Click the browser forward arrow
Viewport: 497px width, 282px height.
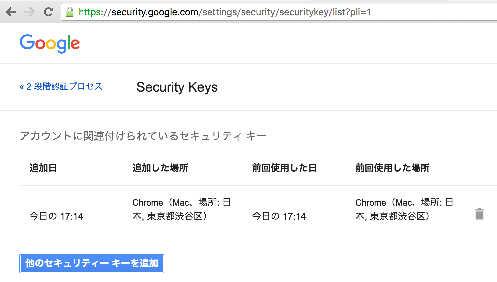(x=30, y=12)
